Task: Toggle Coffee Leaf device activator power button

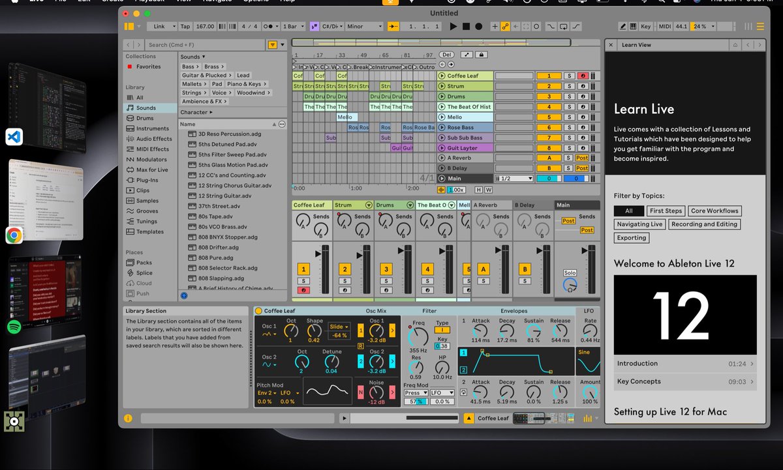Action: 258,311
